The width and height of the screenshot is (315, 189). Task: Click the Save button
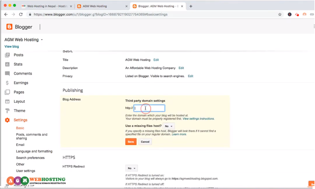point(131,142)
